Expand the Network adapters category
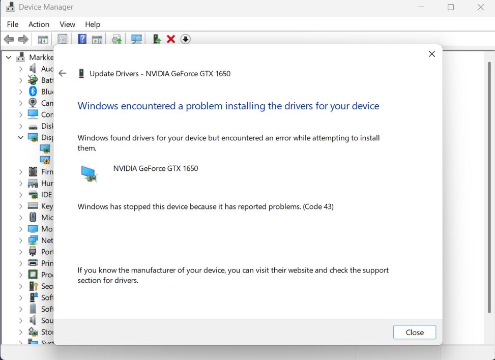This screenshot has width=495, height=360. tap(20, 240)
